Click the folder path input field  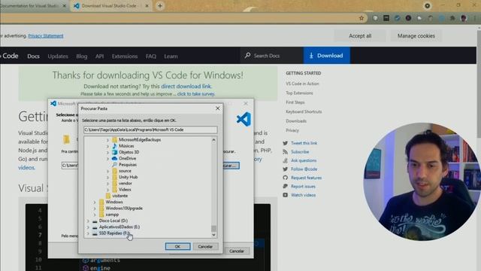pos(150,129)
